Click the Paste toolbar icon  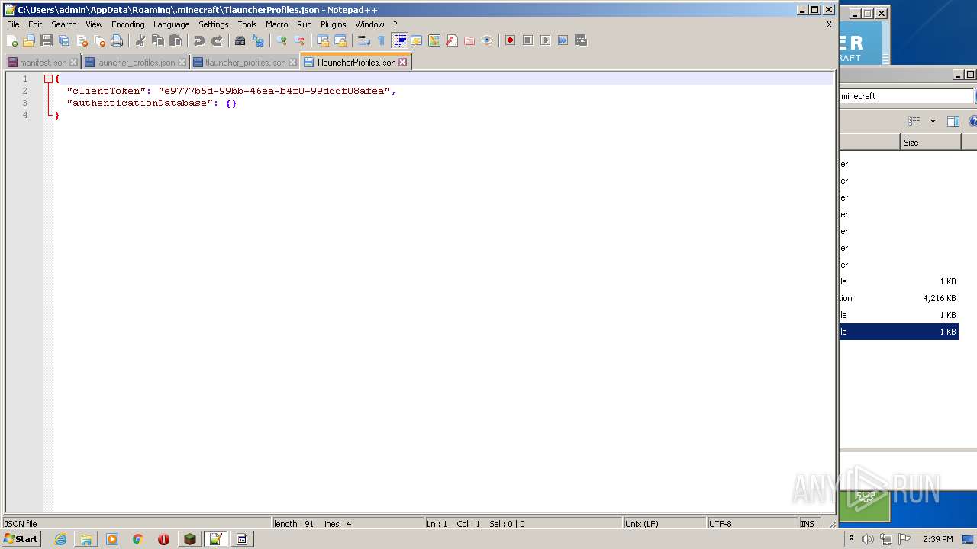point(176,40)
